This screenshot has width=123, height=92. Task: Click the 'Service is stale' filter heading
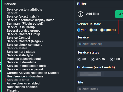click(x=89, y=24)
